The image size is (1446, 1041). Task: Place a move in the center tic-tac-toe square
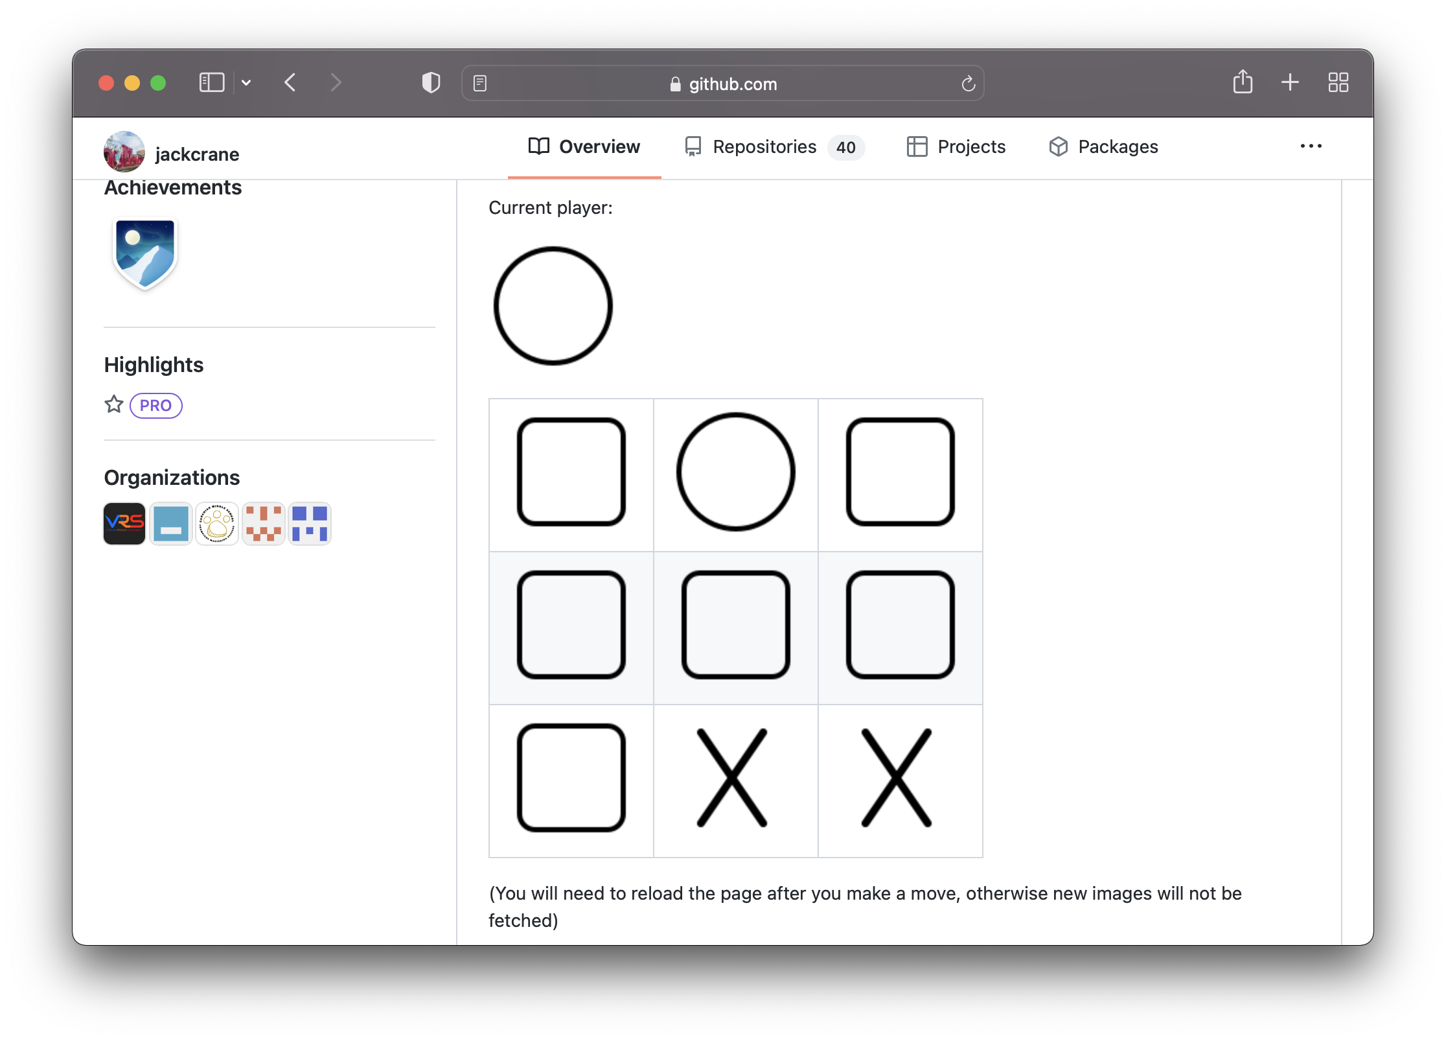(x=735, y=624)
